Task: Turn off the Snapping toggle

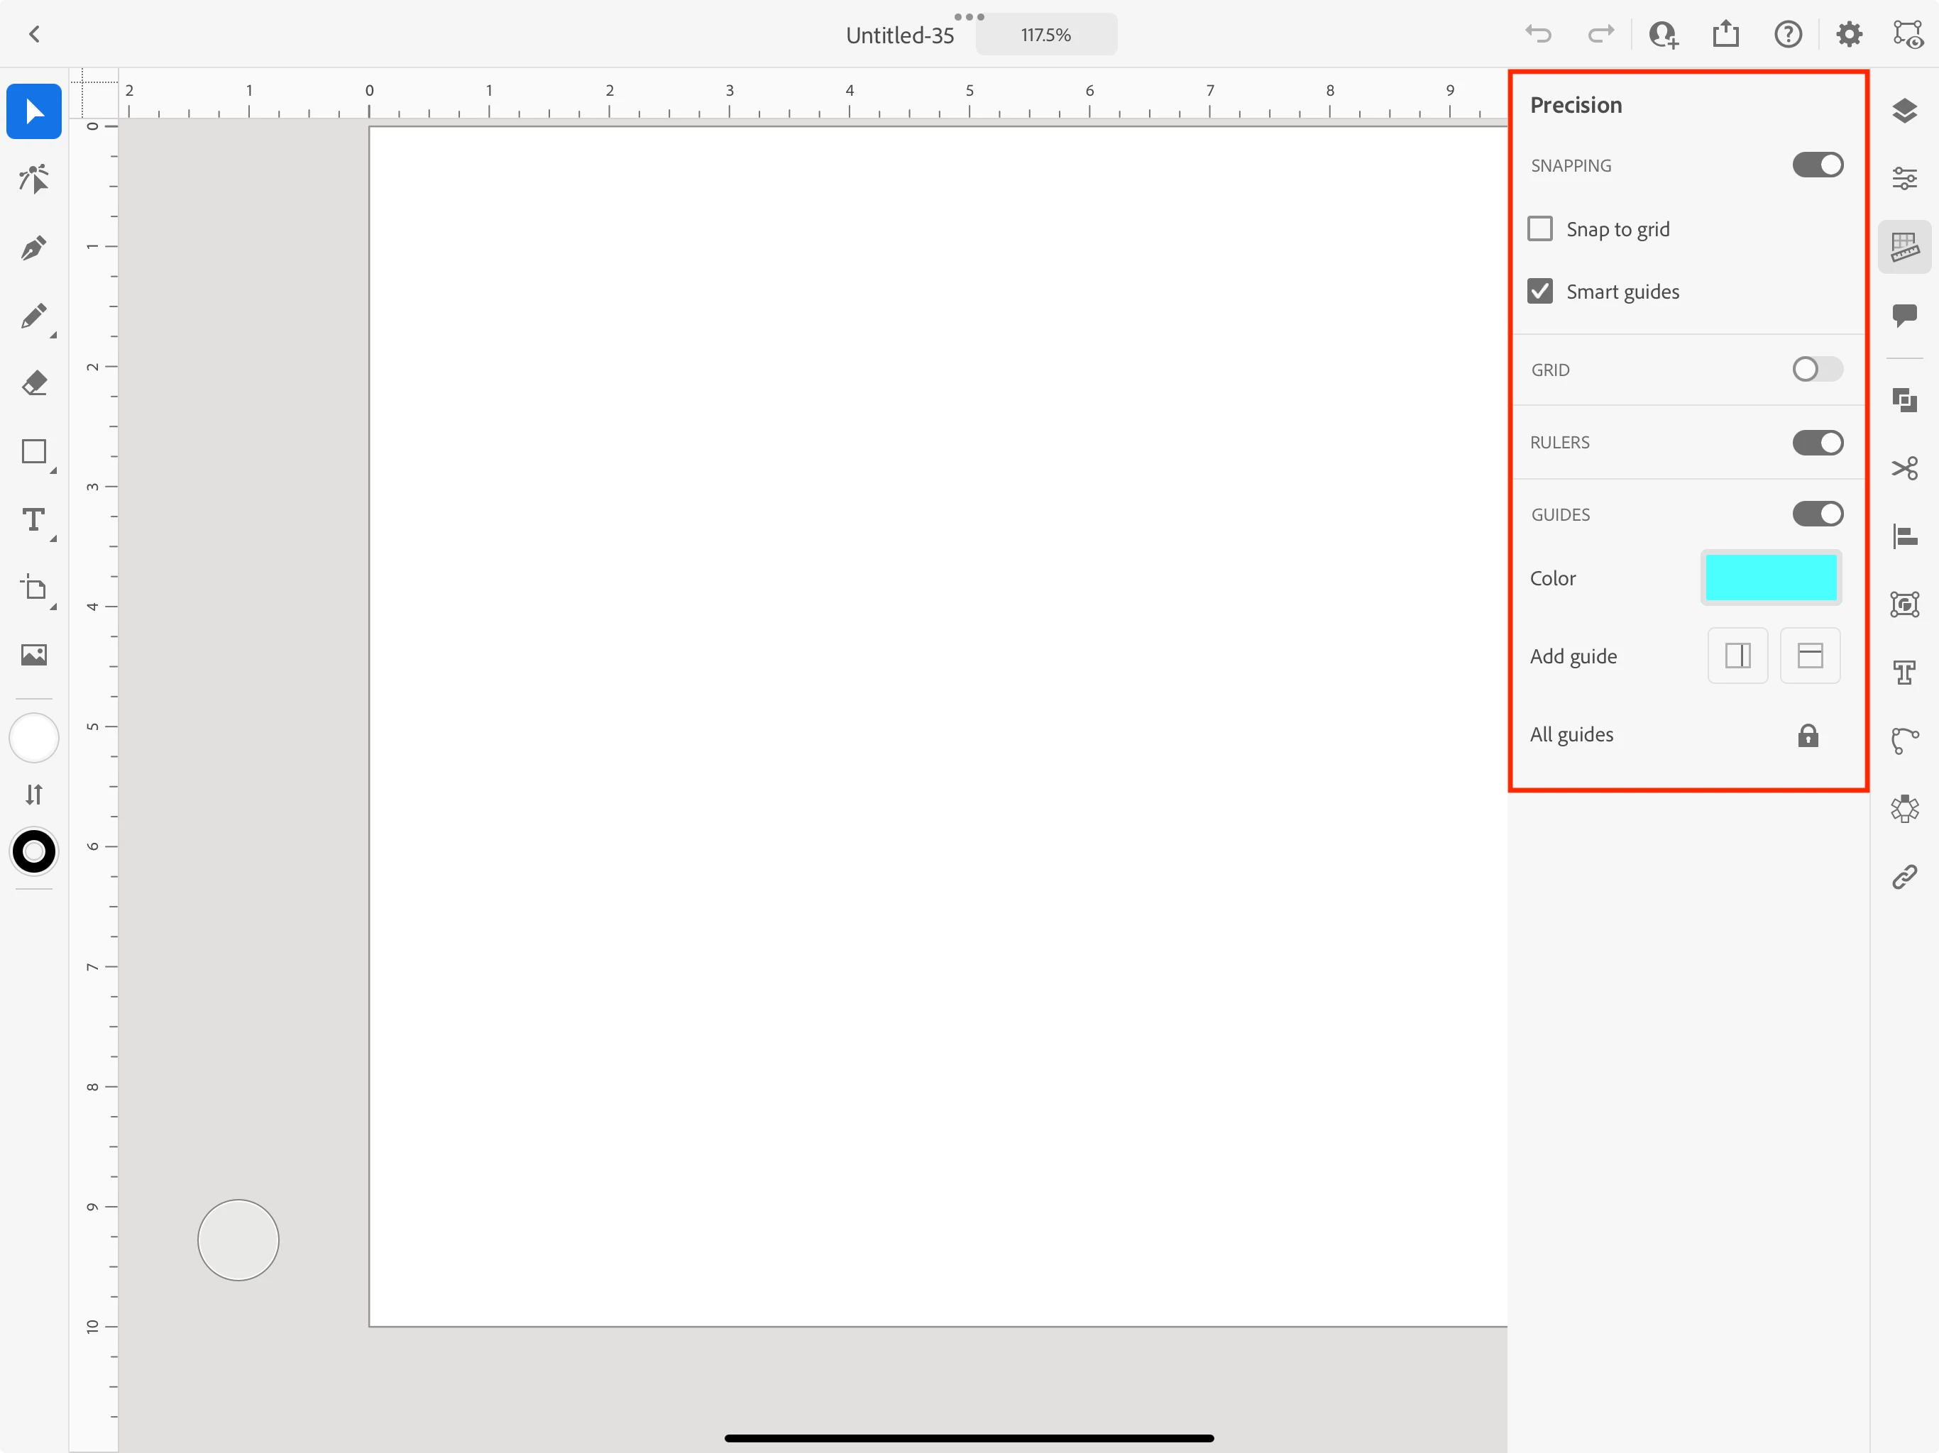Action: click(1817, 165)
